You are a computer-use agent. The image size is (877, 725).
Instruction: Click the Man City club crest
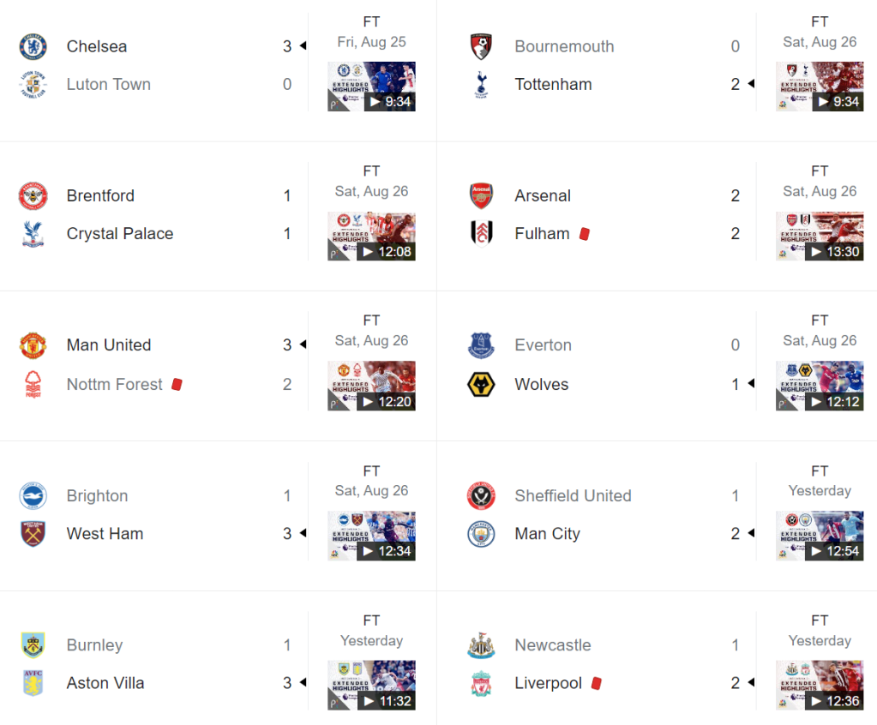click(x=481, y=534)
